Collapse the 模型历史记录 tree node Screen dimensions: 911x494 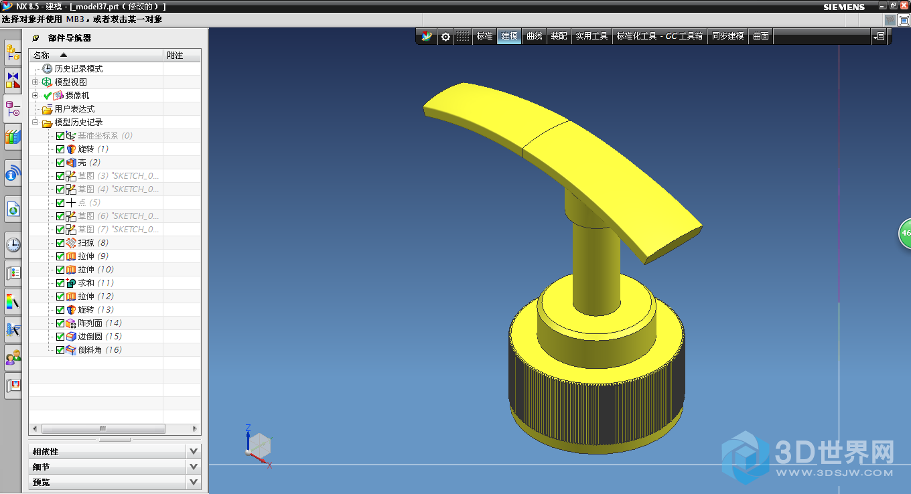[x=36, y=122]
